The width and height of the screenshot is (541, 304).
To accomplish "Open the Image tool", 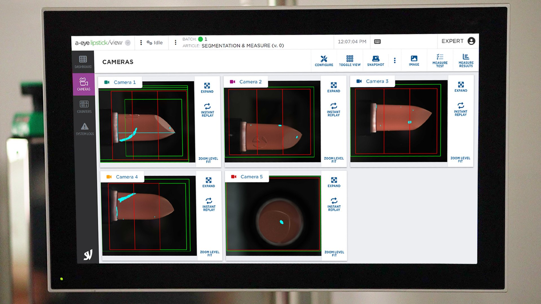I will click(414, 61).
